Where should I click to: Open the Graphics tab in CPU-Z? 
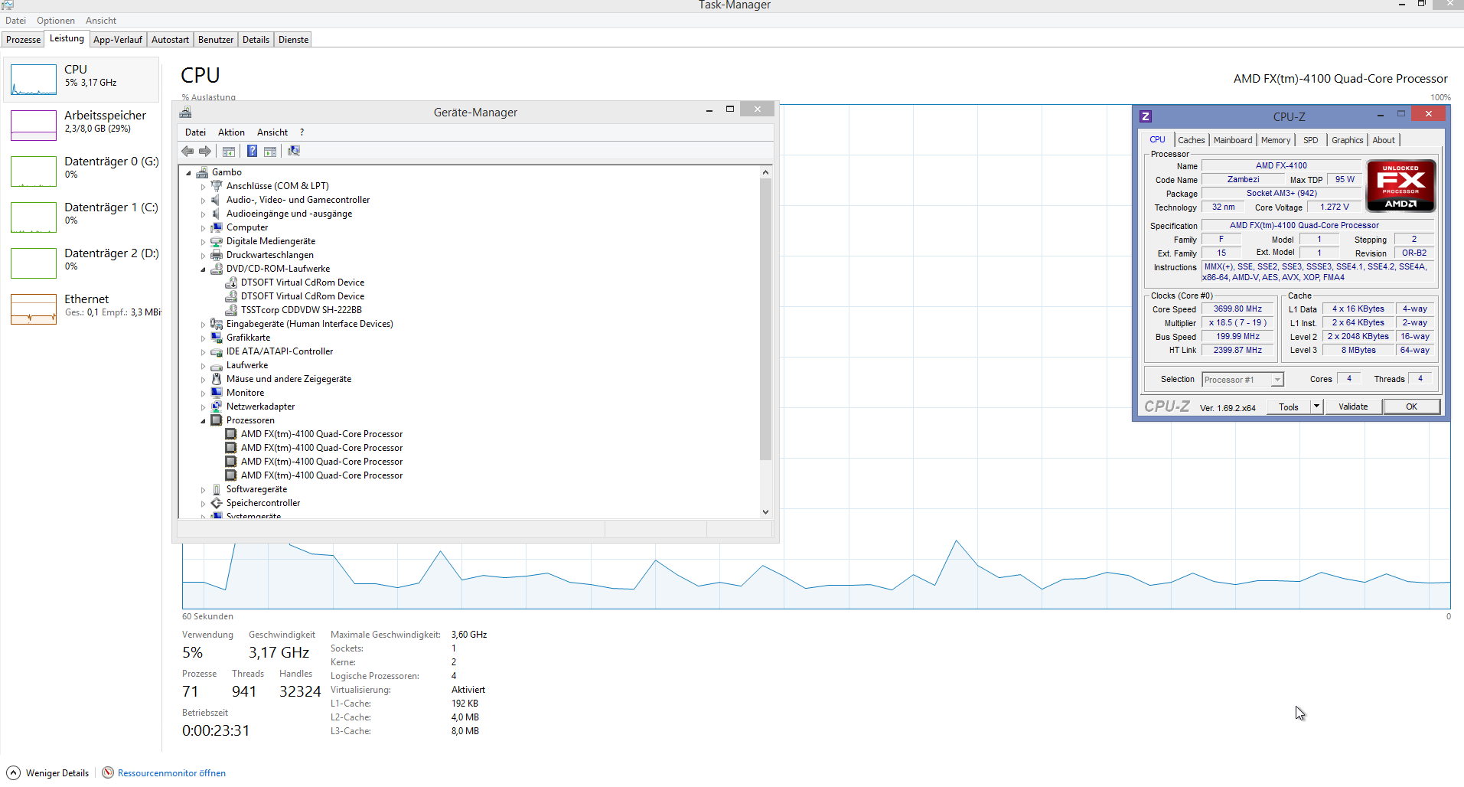1347,140
